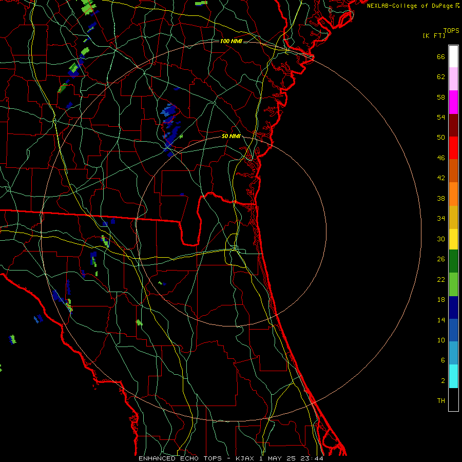Image resolution: width=462 pixels, height=462 pixels.
Task: Click the medium blue legend swatch
Action: coord(453,330)
